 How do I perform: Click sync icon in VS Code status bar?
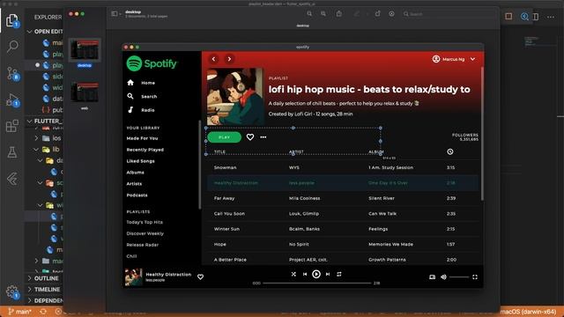(43, 312)
